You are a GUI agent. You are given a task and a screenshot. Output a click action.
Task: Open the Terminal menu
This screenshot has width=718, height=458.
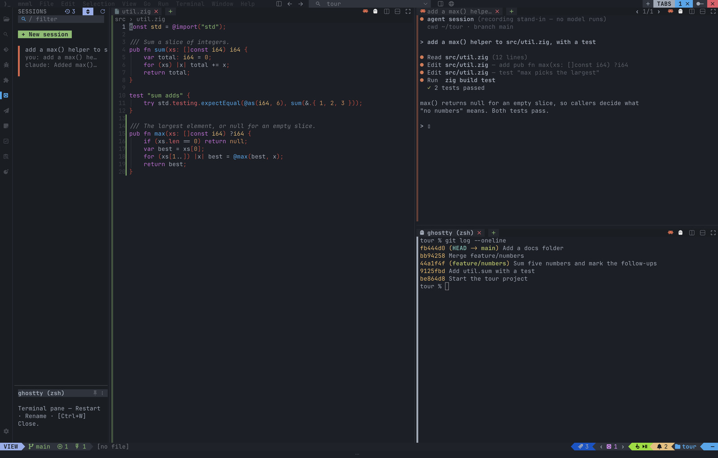pyautogui.click(x=190, y=4)
